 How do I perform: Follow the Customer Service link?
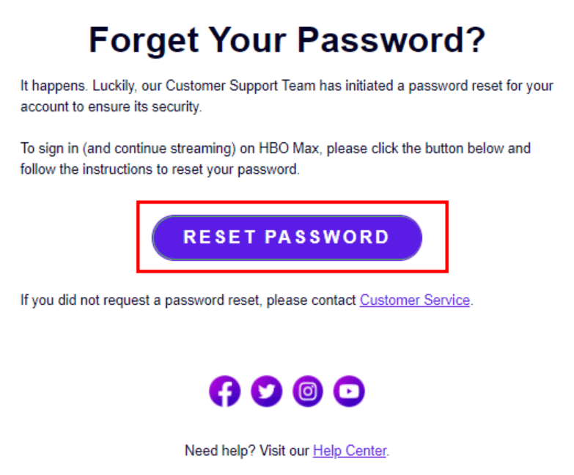point(414,300)
